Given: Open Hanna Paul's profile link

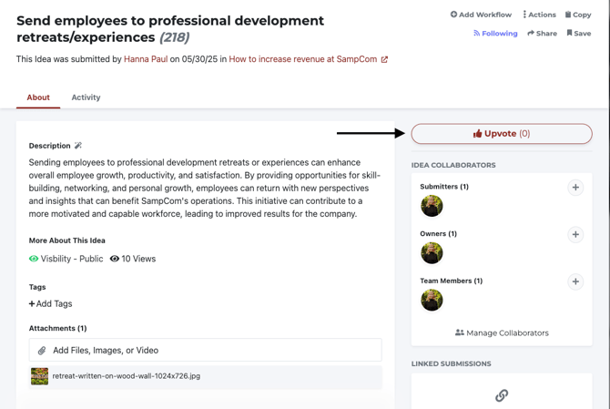Looking at the screenshot, I should [x=146, y=59].
